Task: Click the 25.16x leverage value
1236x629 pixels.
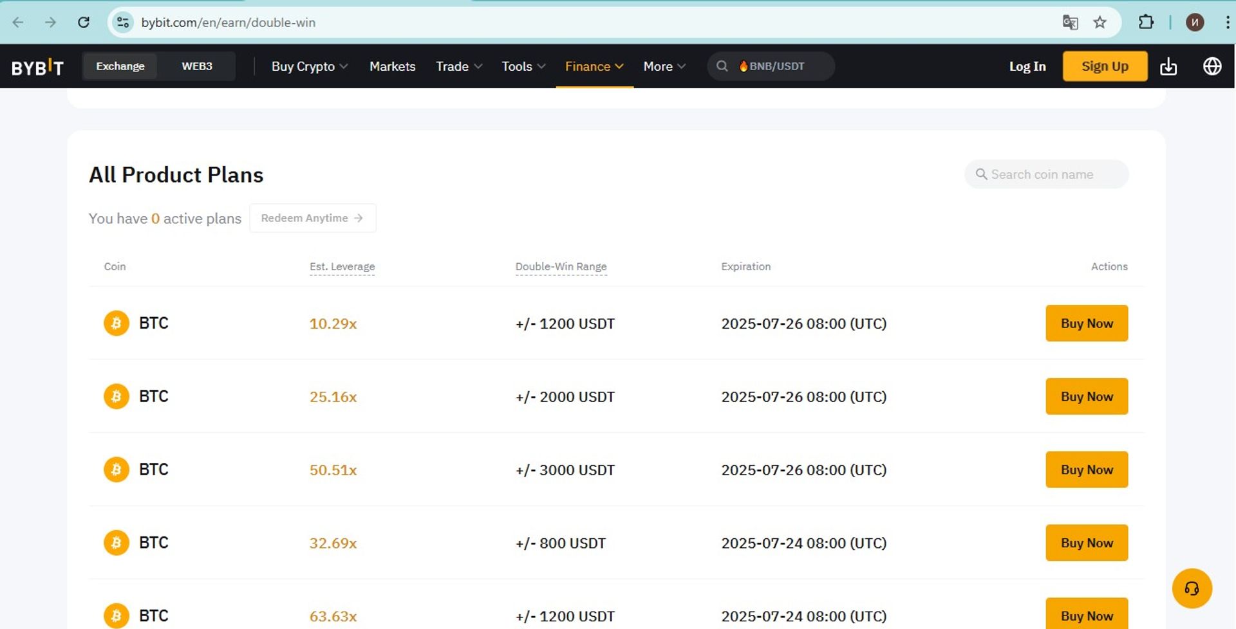Action: pyautogui.click(x=333, y=397)
